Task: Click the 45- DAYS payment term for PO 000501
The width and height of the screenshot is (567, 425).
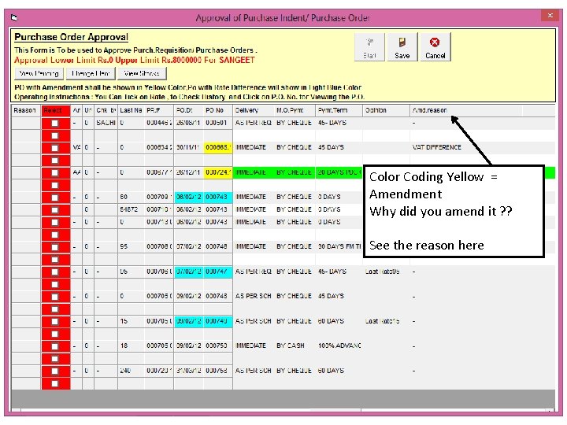Action: click(339, 123)
